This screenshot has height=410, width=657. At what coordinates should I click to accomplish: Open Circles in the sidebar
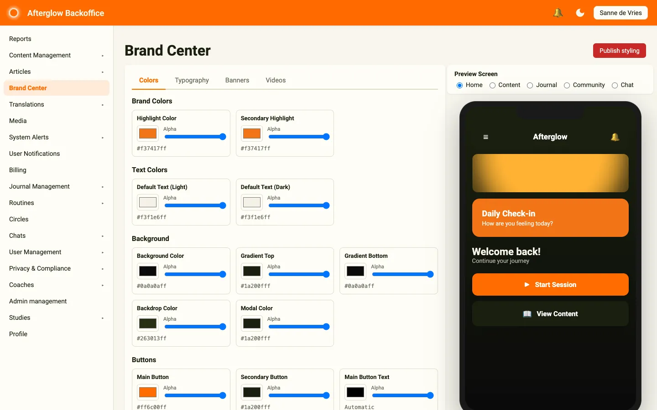click(57, 219)
